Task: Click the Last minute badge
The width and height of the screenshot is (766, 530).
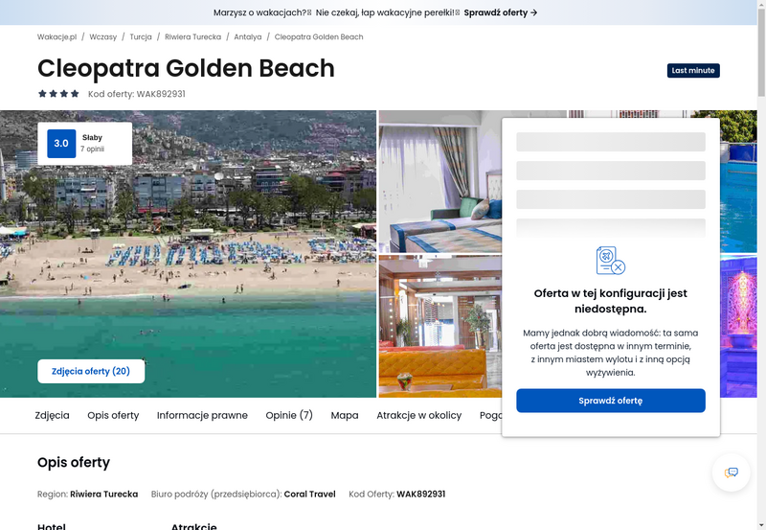Action: 693,71
